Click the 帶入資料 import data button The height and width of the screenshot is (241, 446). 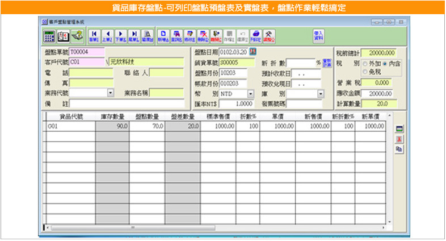point(318,36)
